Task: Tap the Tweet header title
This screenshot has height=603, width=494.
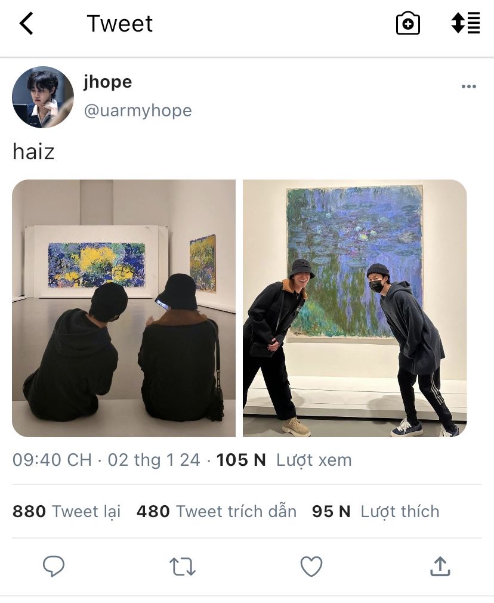Action: pos(120,23)
